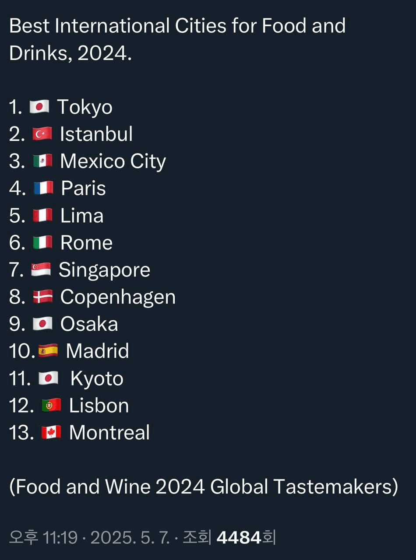Click the post date 2025. 5. 7.
The image size is (416, 560).
point(130,538)
